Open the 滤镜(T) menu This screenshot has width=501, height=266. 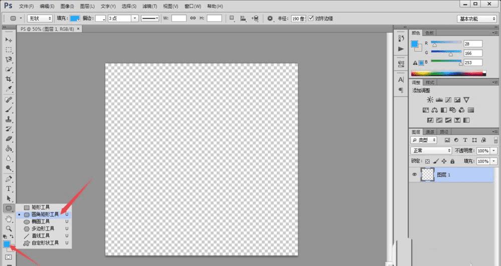(x=149, y=6)
